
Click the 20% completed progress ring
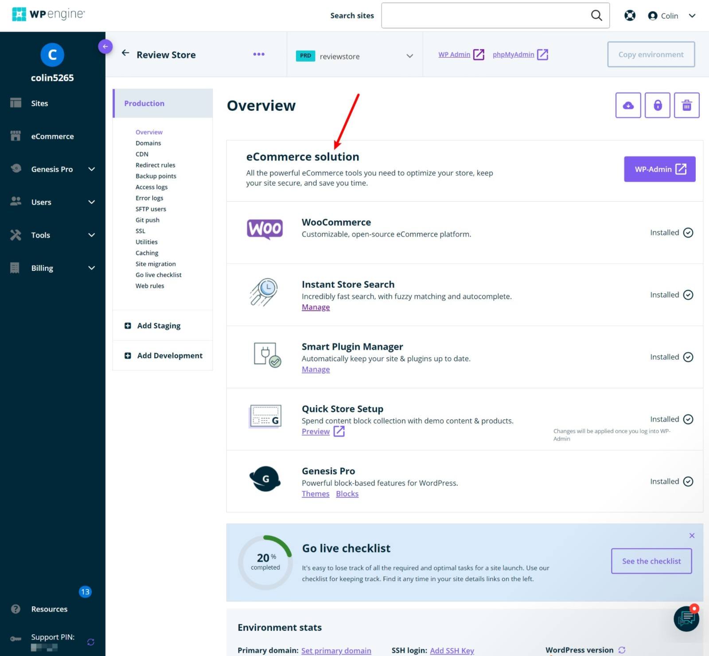[265, 562]
